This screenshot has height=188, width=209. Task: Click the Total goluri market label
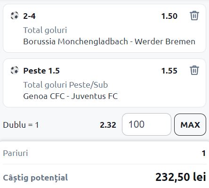point(45,30)
